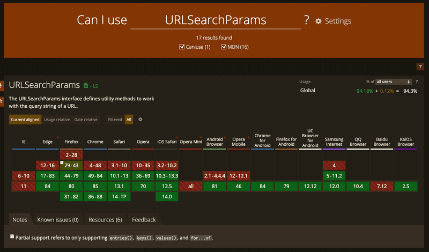The height and width of the screenshot is (252, 429).
Task: Open the all users dropdown
Action: coord(394,81)
